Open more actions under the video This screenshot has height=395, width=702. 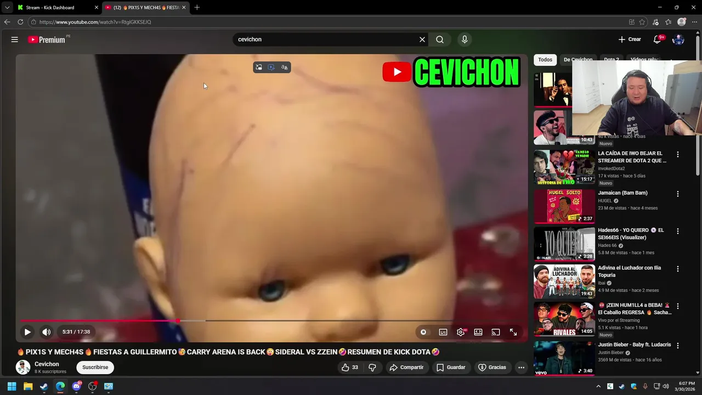point(522,368)
